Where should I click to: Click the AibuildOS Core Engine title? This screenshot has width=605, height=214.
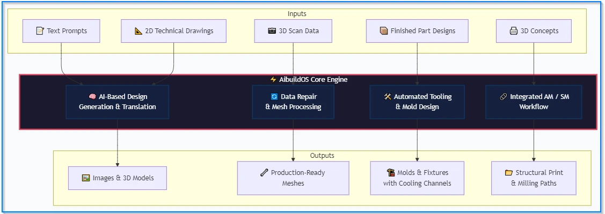[313, 80]
